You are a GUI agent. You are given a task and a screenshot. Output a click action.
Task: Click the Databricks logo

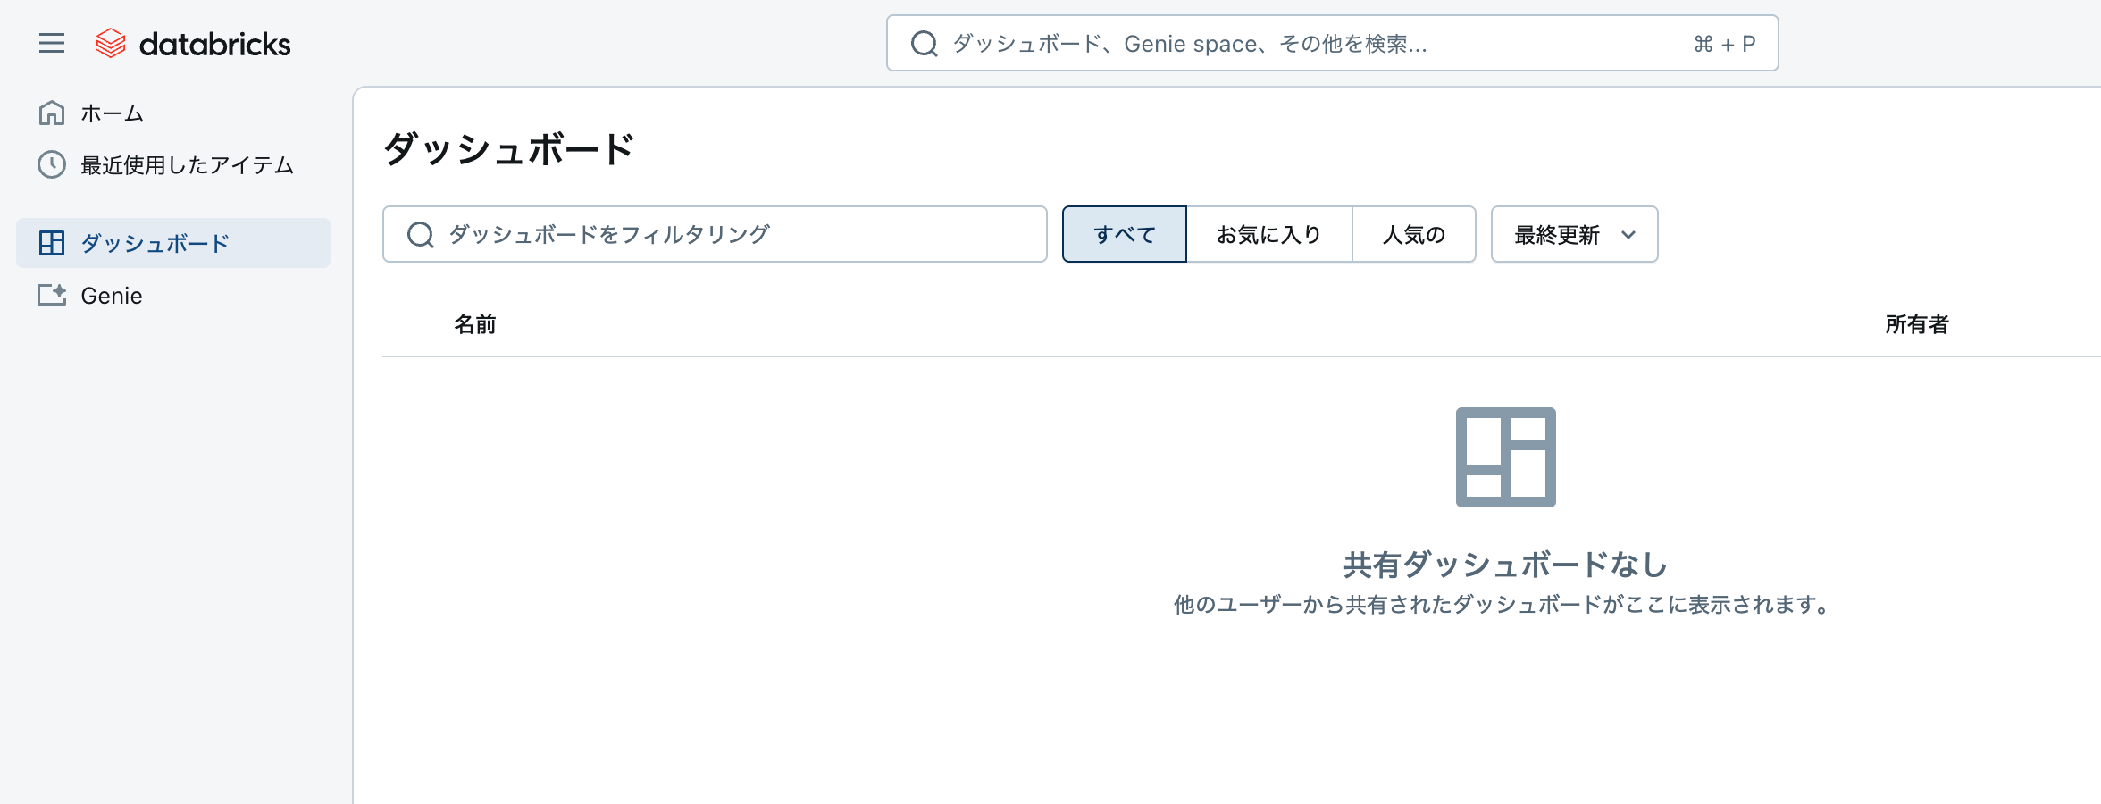tap(192, 43)
